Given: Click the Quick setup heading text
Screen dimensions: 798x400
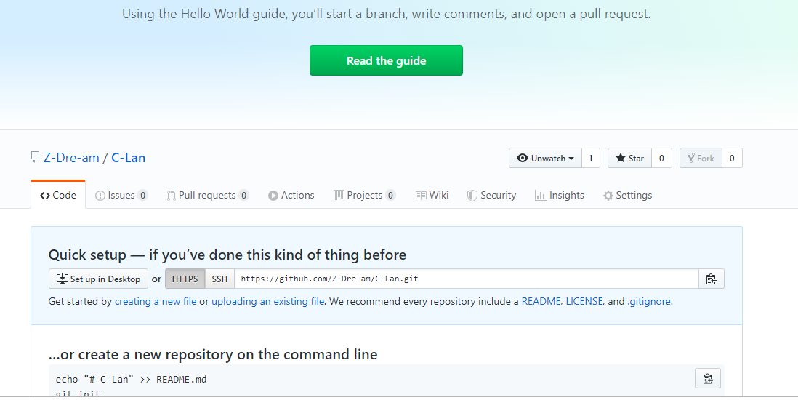Looking at the screenshot, I should click(x=227, y=255).
